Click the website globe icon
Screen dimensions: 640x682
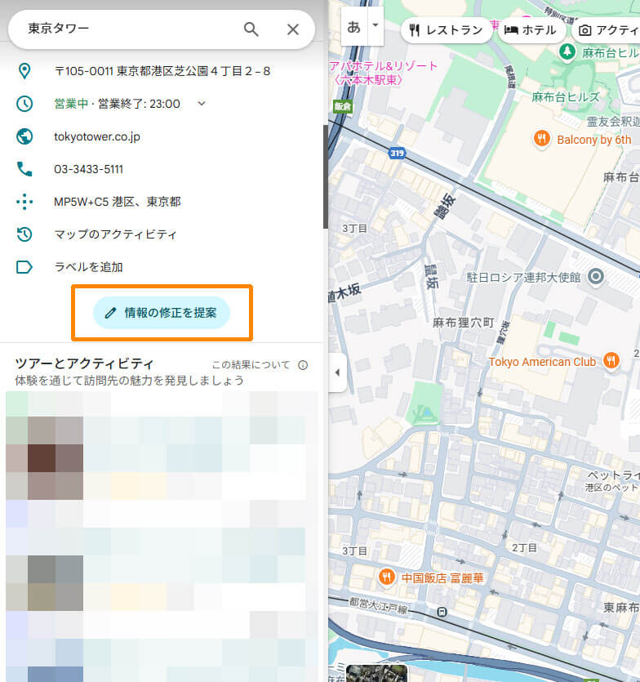24,136
